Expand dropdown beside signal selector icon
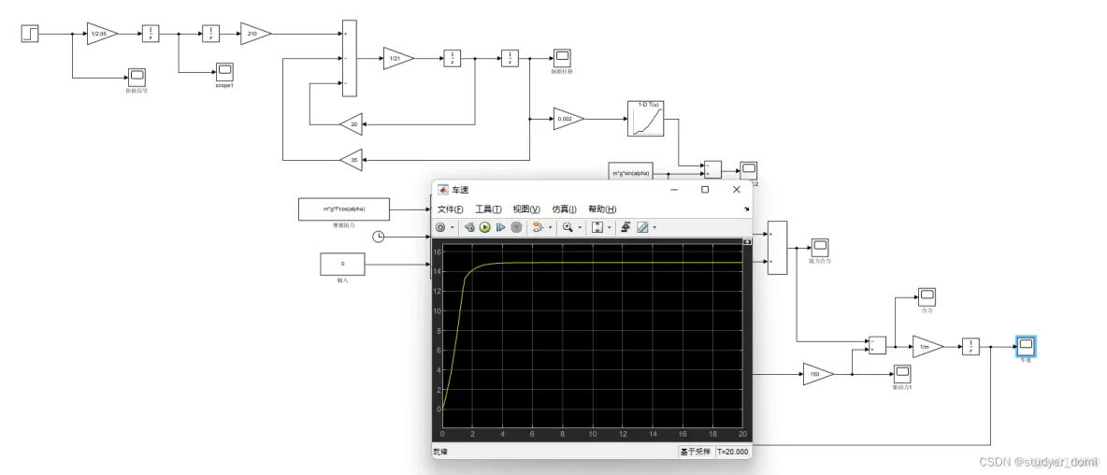Image resolution: width=1107 pixels, height=475 pixels. [x=551, y=227]
